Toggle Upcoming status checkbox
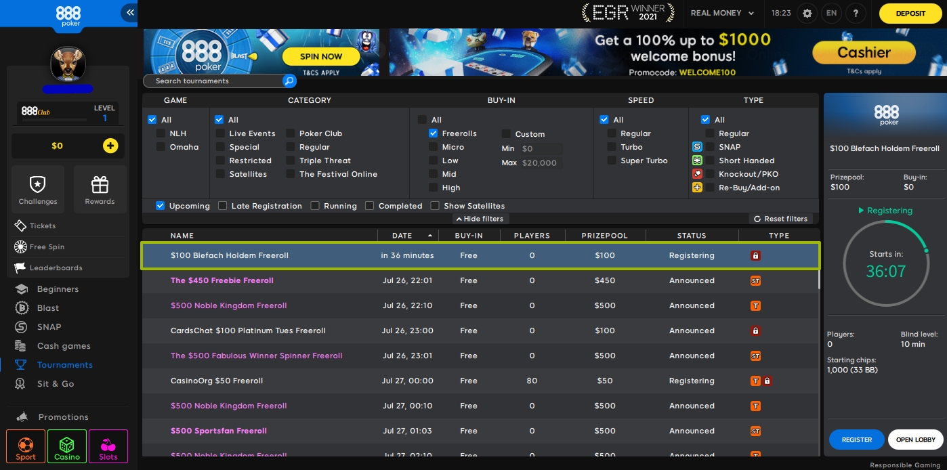947x470 pixels. pos(160,206)
